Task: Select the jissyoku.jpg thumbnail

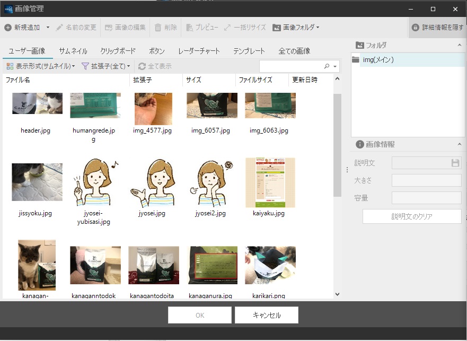Action: click(37, 182)
